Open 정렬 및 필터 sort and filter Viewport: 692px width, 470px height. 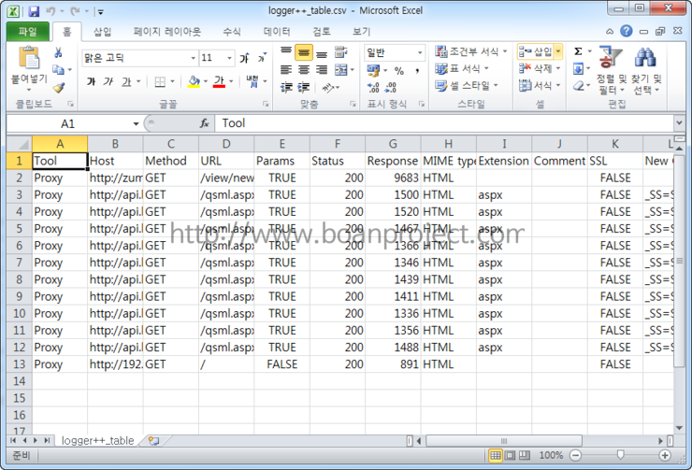(612, 70)
